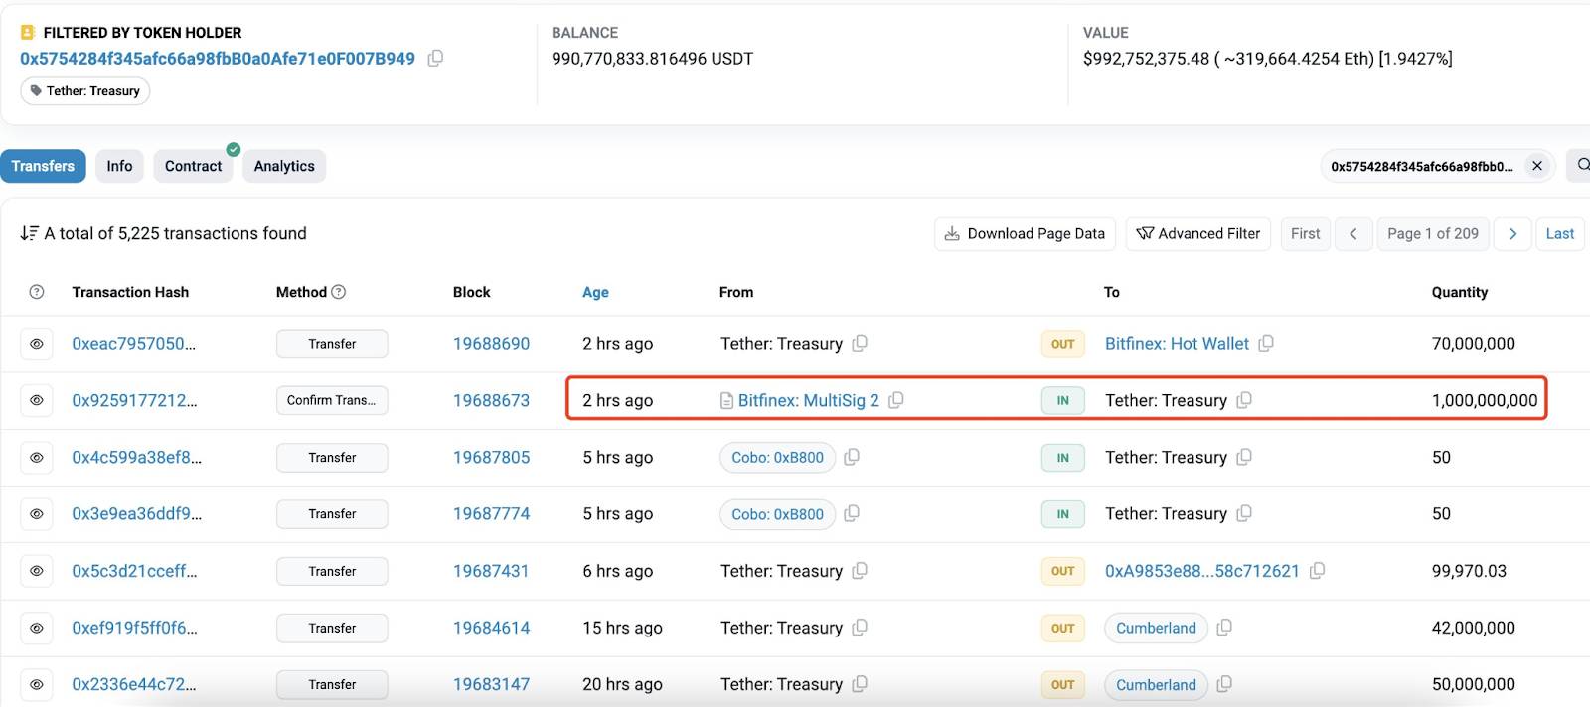The image size is (1590, 707).
Task: Copy Cumberland address in block 19684614 row
Action: tap(1224, 628)
